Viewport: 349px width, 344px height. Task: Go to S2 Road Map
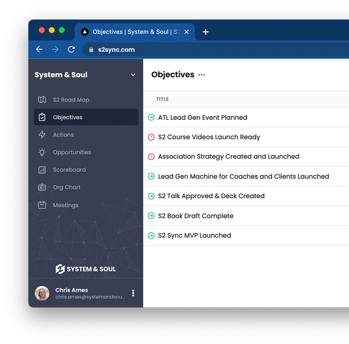point(86,100)
